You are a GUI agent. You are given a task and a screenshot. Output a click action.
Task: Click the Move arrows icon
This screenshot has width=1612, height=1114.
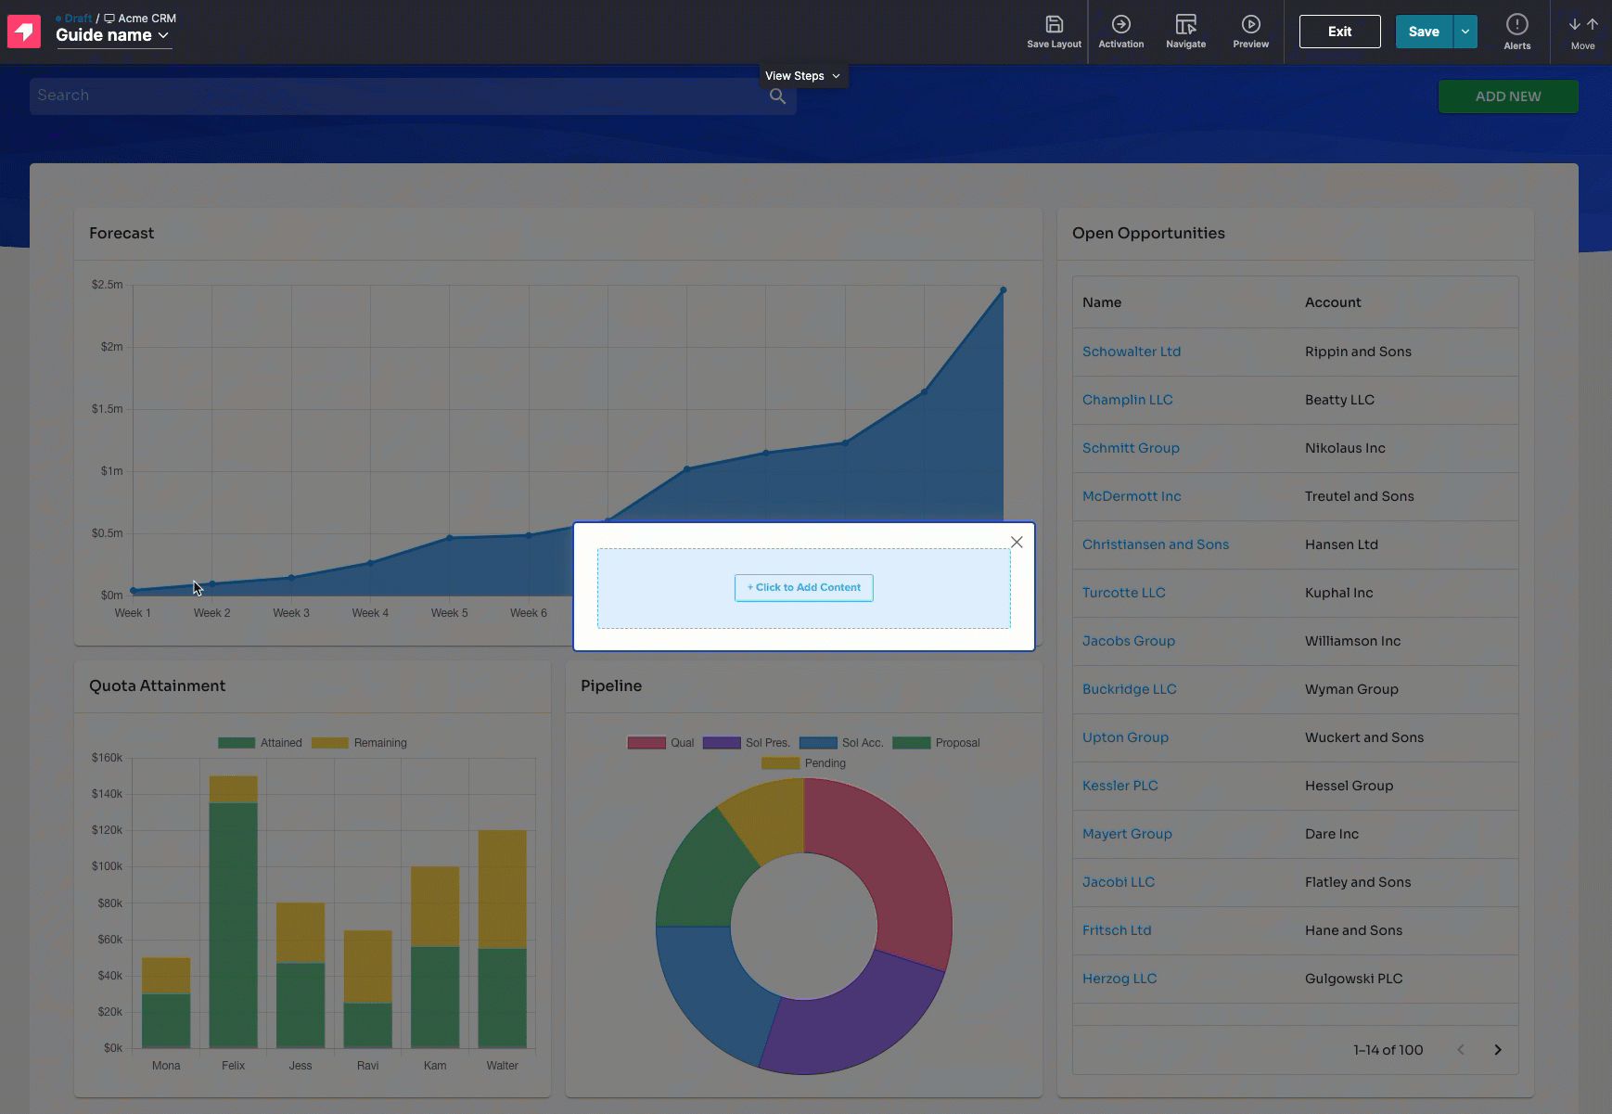coord(1582,25)
